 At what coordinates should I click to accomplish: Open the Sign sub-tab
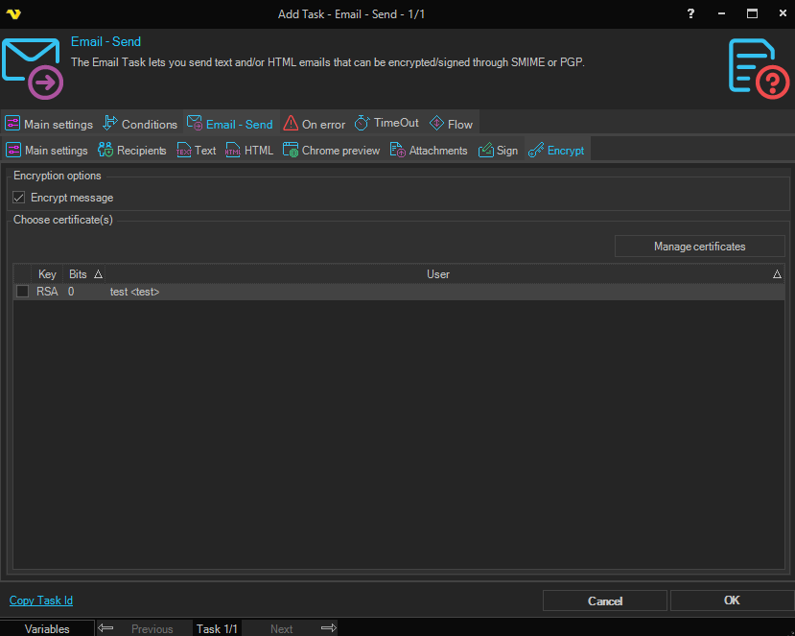(x=499, y=151)
